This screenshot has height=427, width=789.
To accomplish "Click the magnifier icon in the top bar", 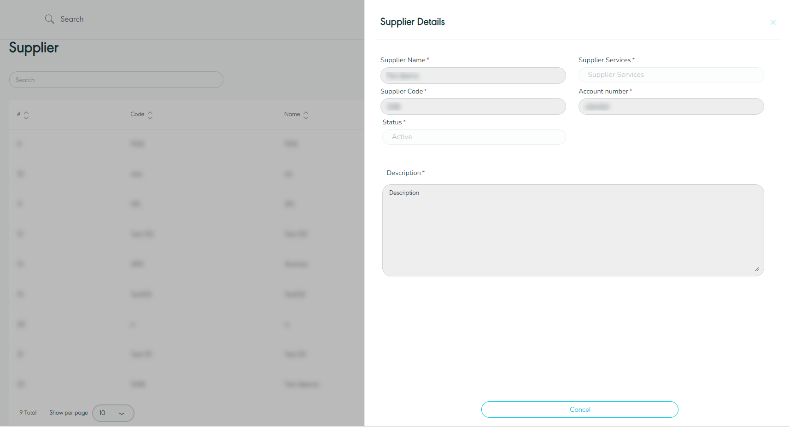I will coord(49,19).
